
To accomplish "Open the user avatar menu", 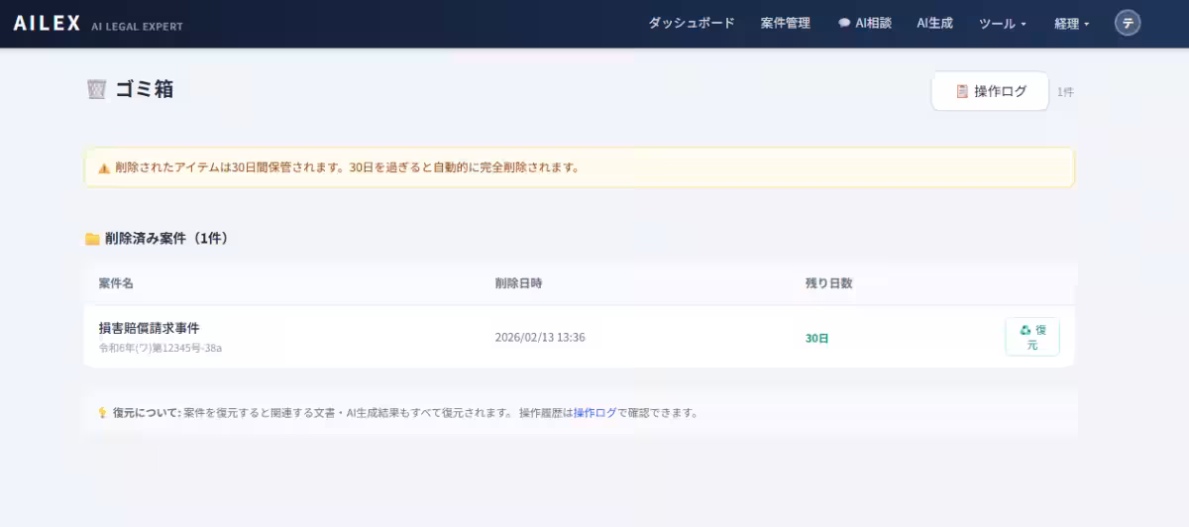I will [x=1128, y=24].
